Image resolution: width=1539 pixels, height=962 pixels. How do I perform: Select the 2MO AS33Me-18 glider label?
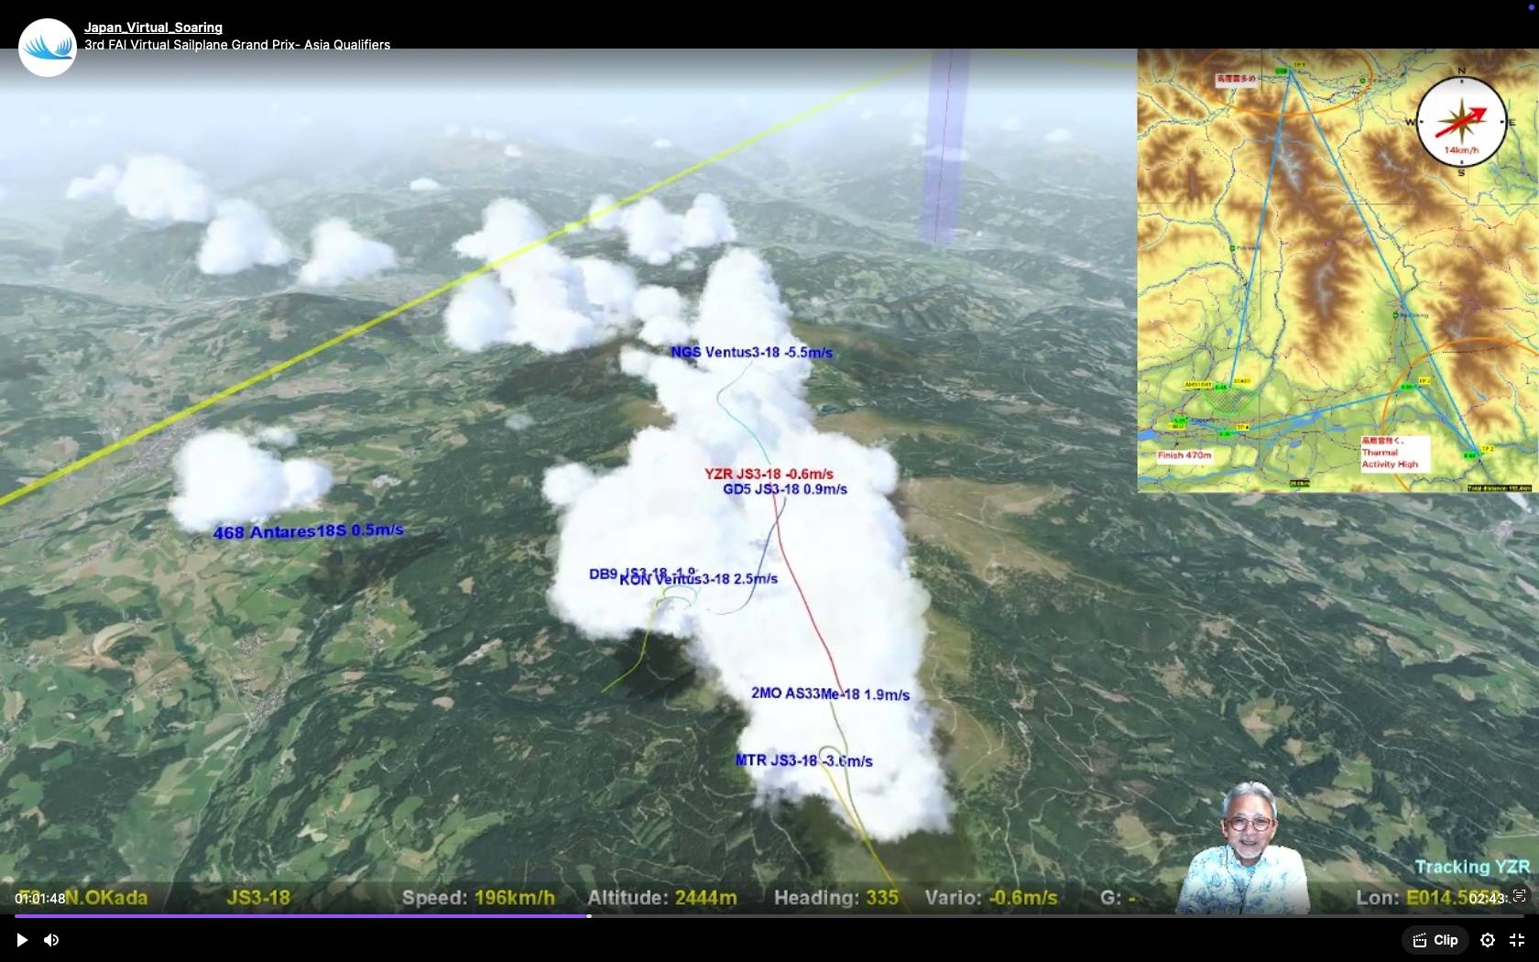point(830,694)
